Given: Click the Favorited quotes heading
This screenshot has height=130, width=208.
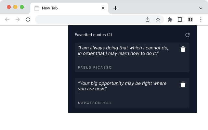Looking at the screenshot, I should tap(93, 35).
